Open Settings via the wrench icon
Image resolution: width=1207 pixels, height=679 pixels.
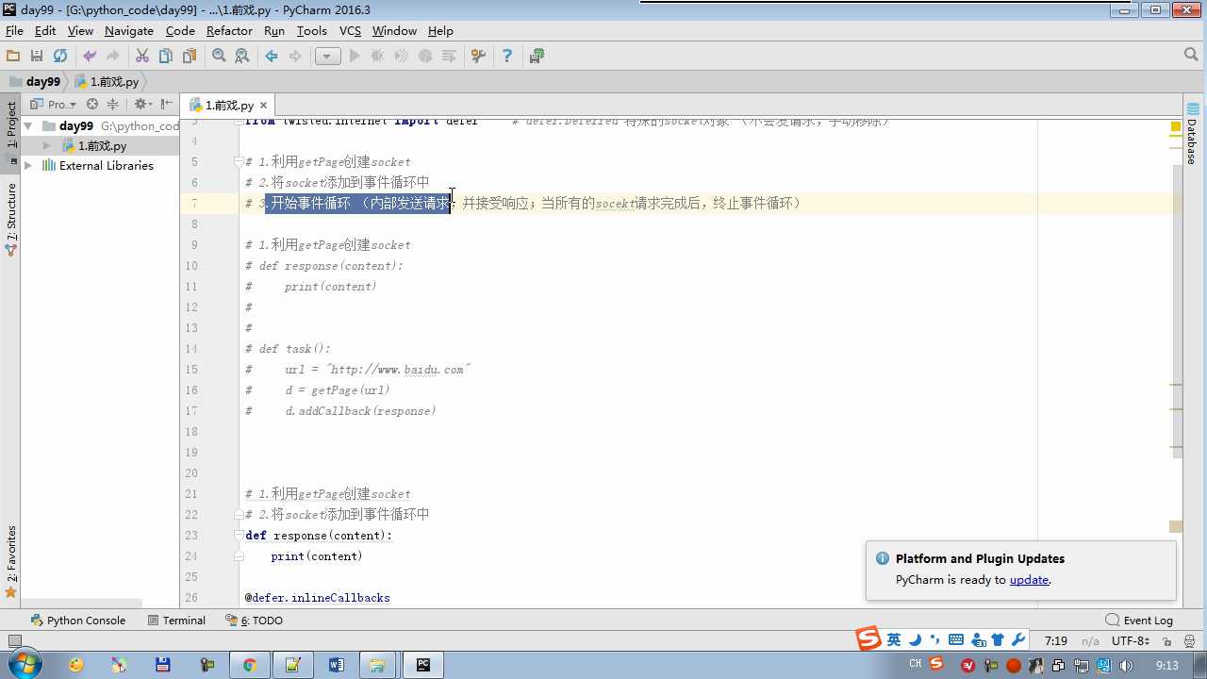click(478, 57)
